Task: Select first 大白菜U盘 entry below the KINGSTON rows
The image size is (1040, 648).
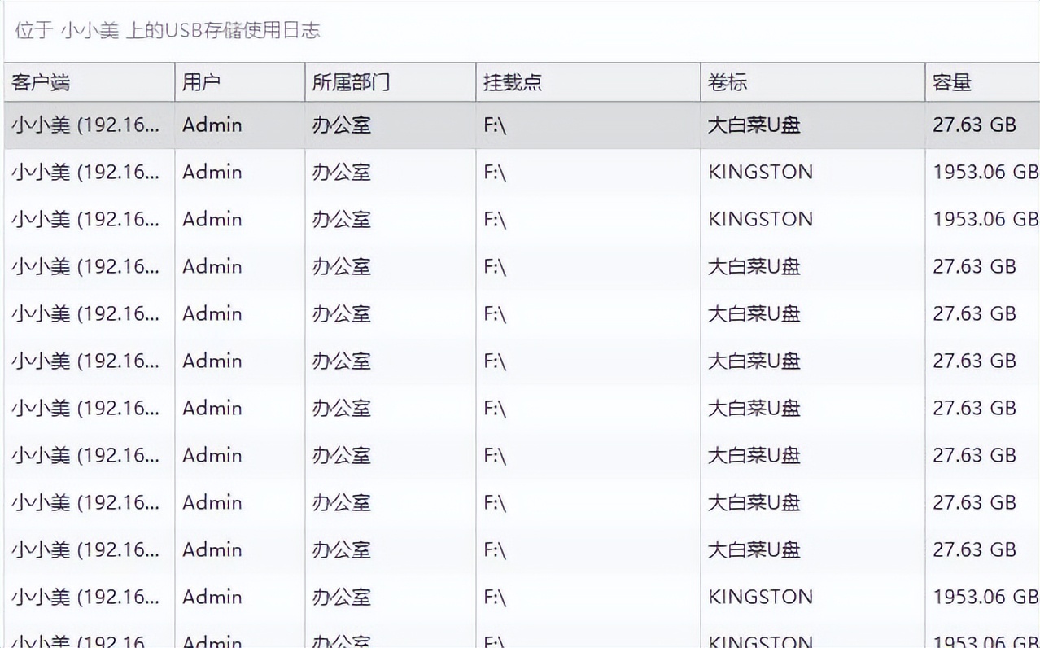Action: 754,267
